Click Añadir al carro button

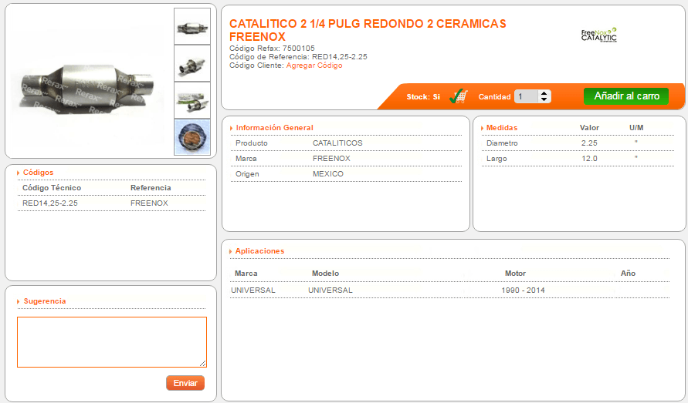pyautogui.click(x=626, y=96)
